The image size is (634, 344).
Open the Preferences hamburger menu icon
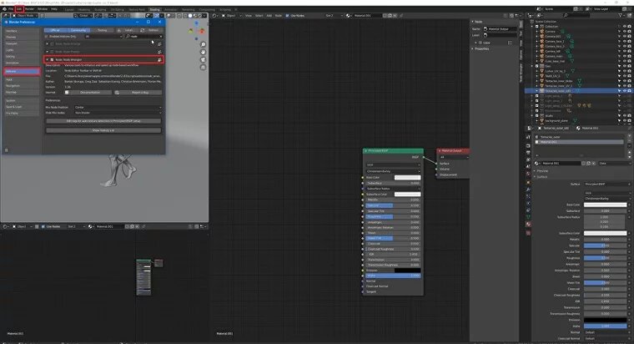point(7,150)
